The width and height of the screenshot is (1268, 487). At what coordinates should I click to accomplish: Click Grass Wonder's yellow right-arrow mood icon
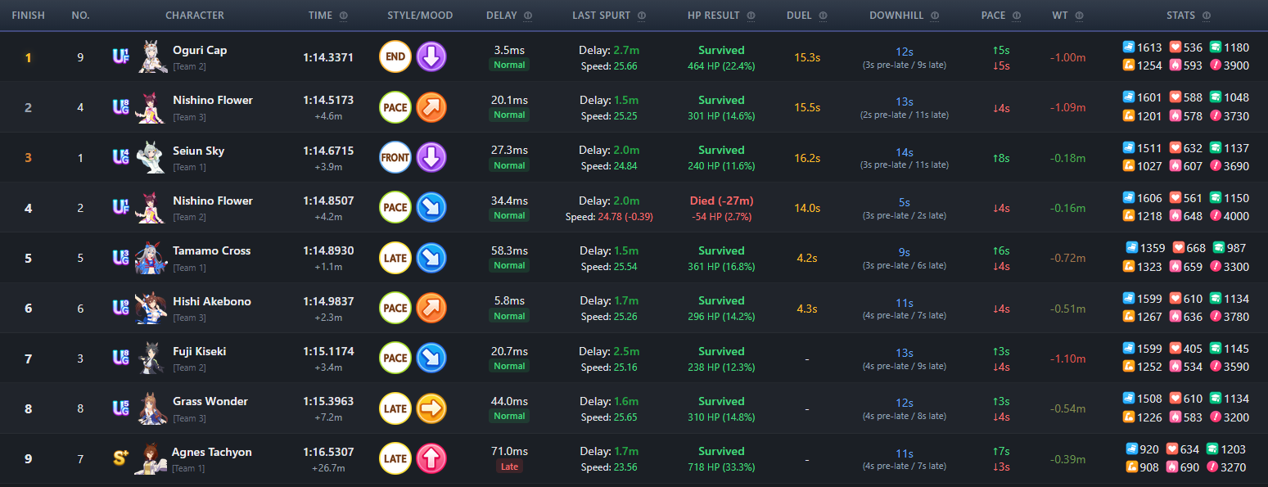coord(431,408)
